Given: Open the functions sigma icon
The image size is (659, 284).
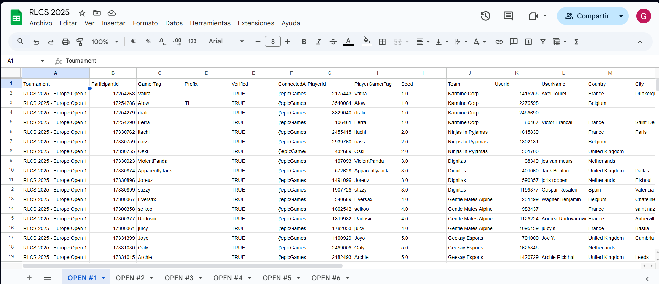Looking at the screenshot, I should (x=576, y=42).
